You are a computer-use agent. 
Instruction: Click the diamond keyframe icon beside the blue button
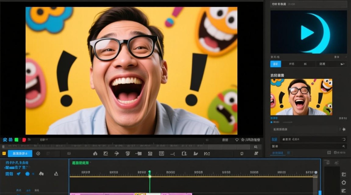tap(38, 153)
